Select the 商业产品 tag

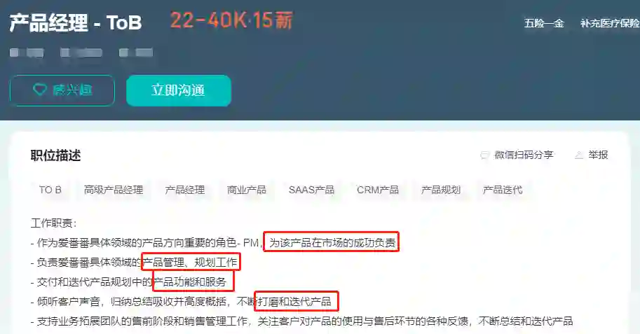pyautogui.click(x=247, y=190)
